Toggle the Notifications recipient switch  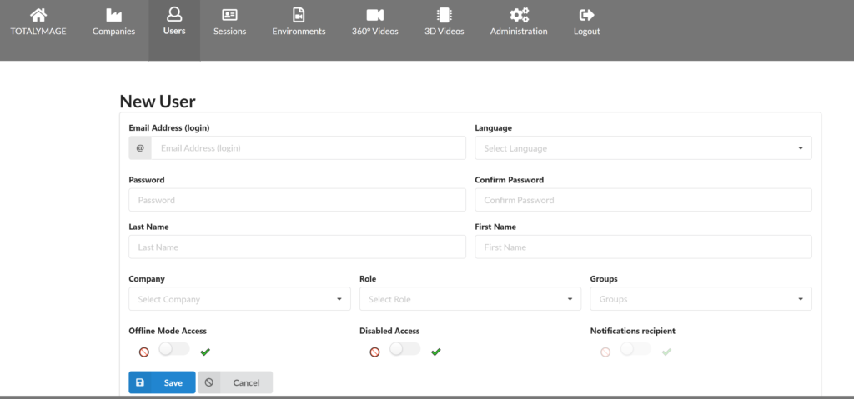(x=635, y=349)
